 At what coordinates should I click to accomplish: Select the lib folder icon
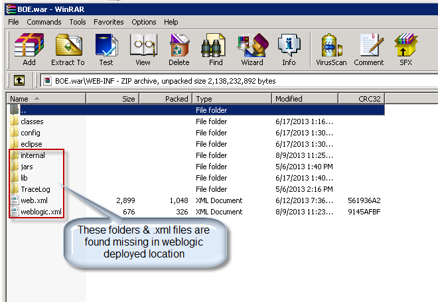pos(14,178)
